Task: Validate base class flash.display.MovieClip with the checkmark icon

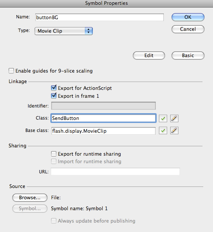Action: tap(163, 130)
